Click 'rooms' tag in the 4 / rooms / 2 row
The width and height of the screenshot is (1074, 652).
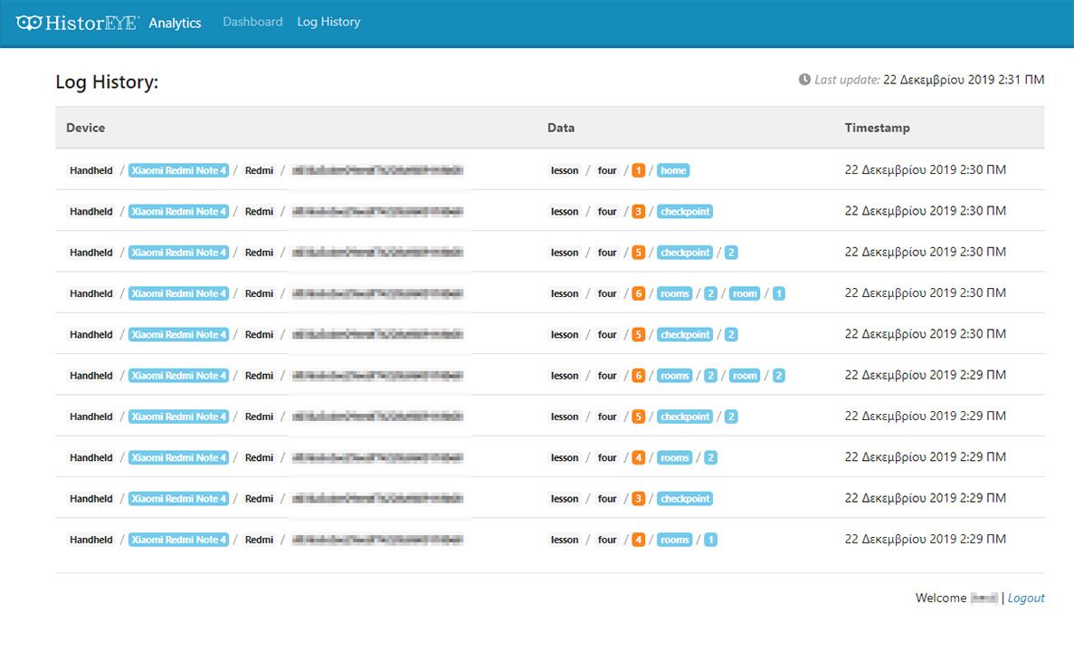coord(675,457)
